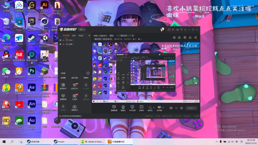Open ToDesk desktop shortcut
258x145 pixels.
19,40
